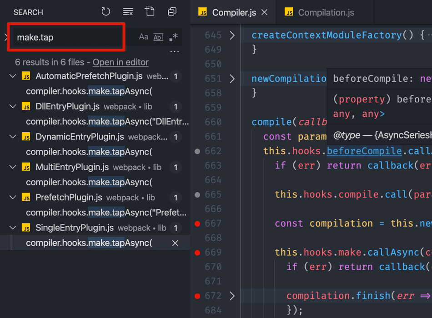Viewport: 432px width, 318px height.
Task: Toggle the red breakpoint at line 669
Action: tap(197, 253)
